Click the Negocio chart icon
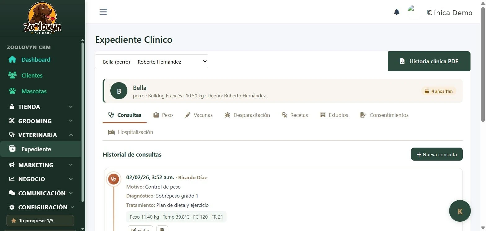486x231 pixels. pyautogui.click(x=12, y=179)
